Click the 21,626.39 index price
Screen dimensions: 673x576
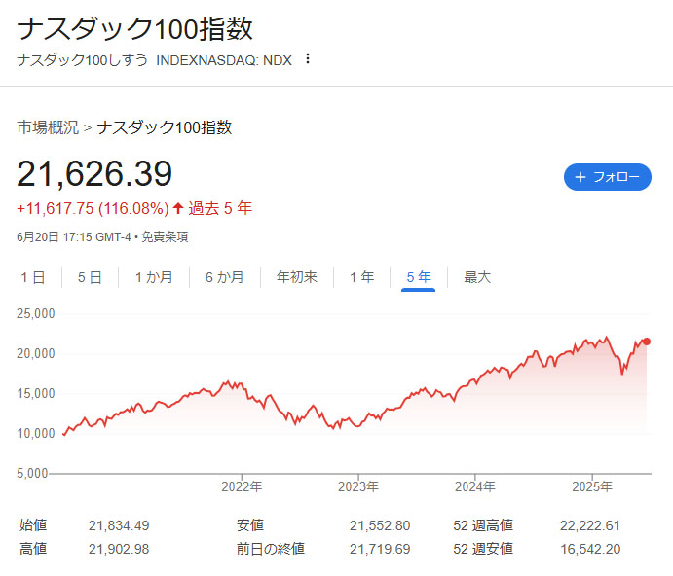(x=94, y=174)
